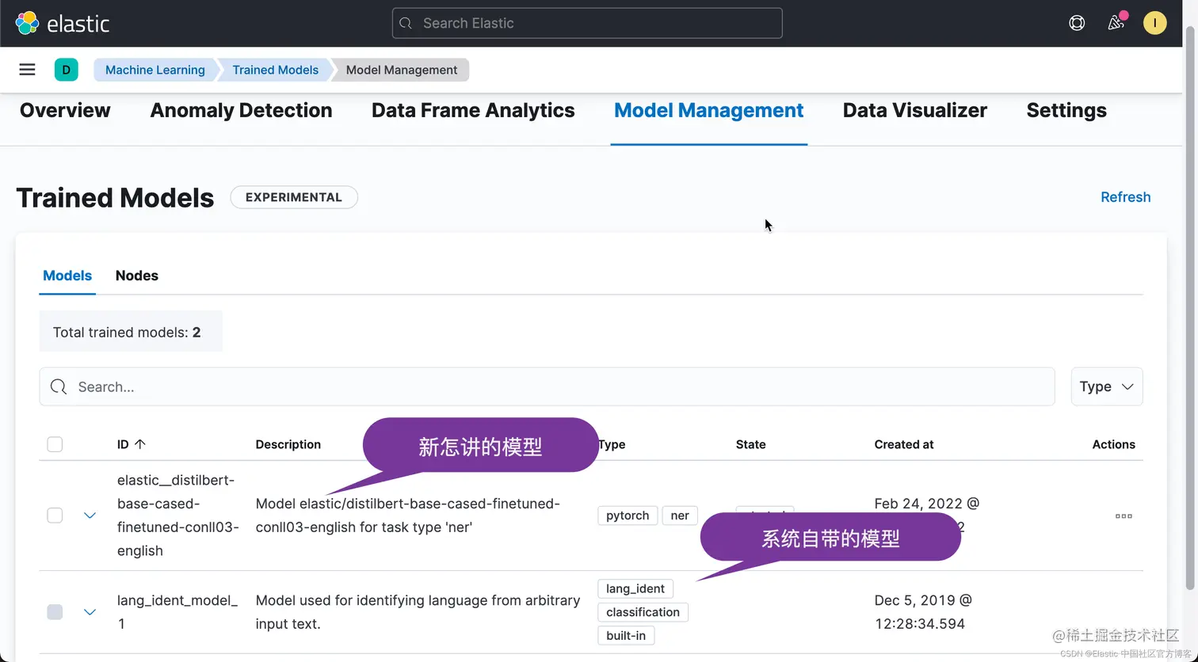Click the Refresh link
Screen dimensions: 1198x662
pyautogui.click(x=1125, y=197)
